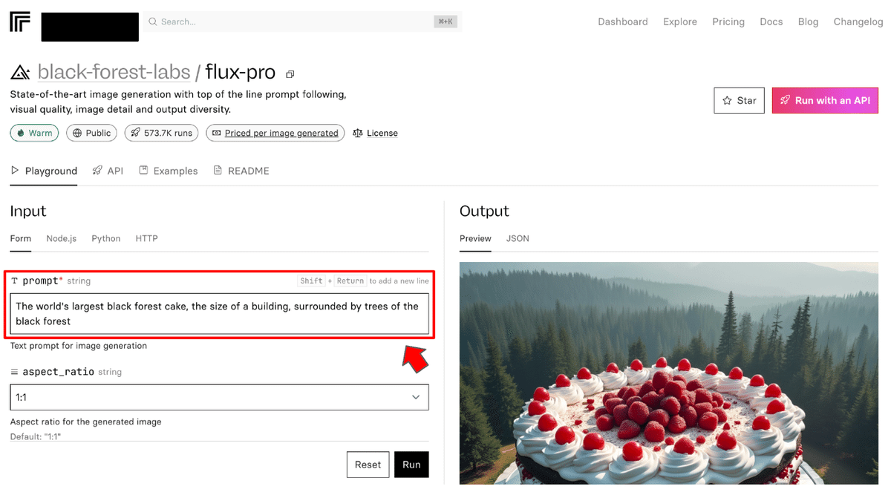The height and width of the screenshot is (495, 891).
Task: Select the Form input tab
Action: click(21, 238)
